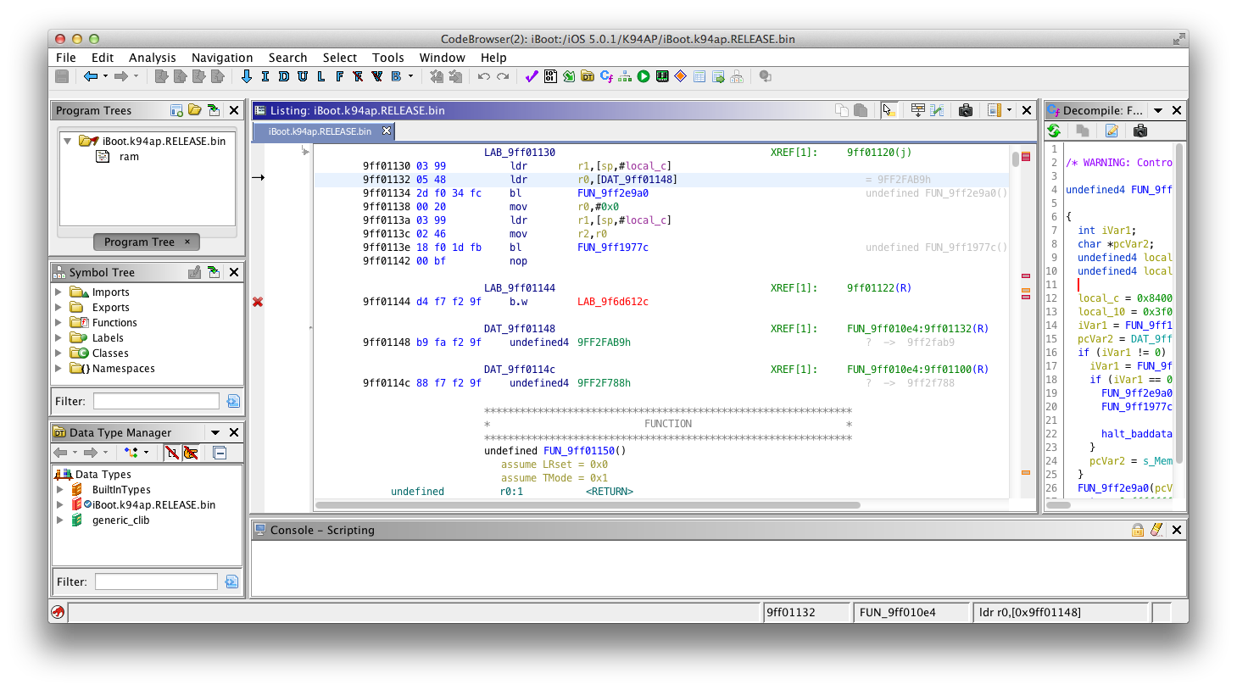
Task: Open Symbol Tree filter options icon
Action: pos(233,401)
